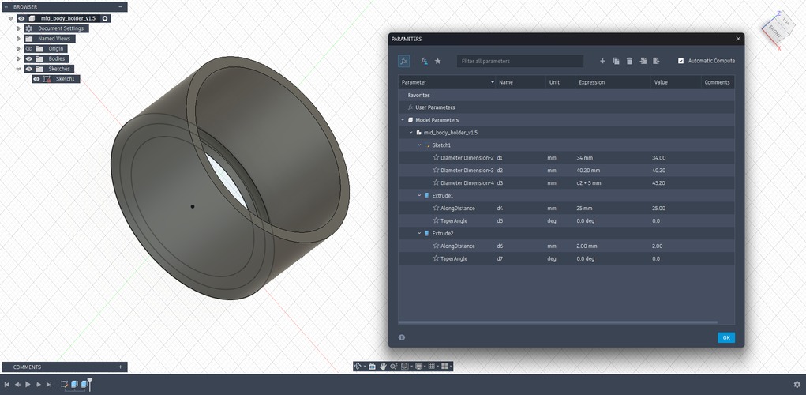
Task: Click the Sketch1 feature in timeline
Action: pyautogui.click(x=65, y=384)
